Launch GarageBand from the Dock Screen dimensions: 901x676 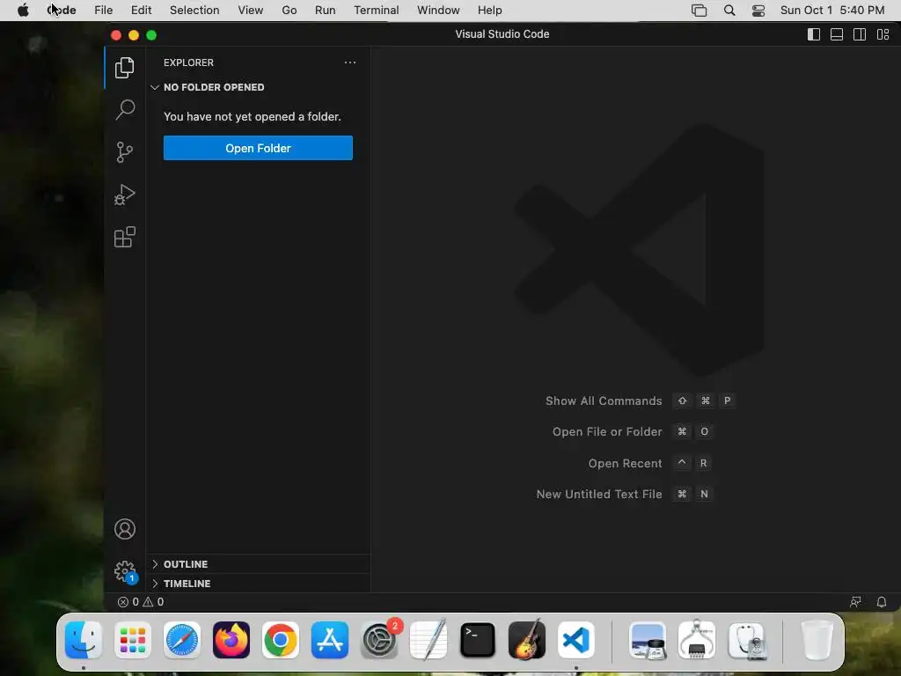pos(527,640)
